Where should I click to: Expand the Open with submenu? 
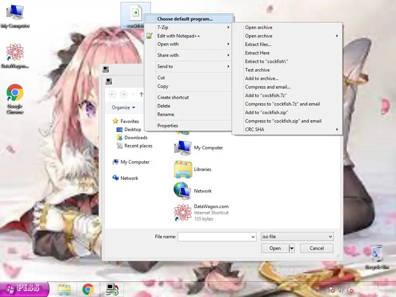click(x=189, y=44)
